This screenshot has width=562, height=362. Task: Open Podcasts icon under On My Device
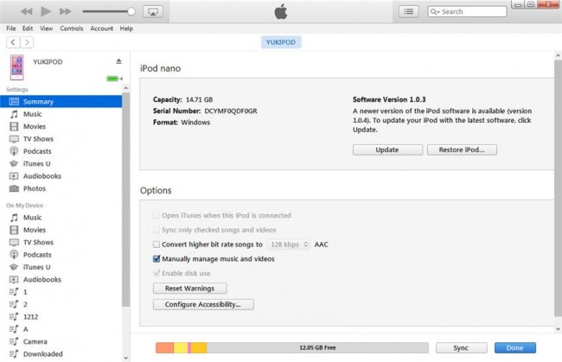point(14,255)
